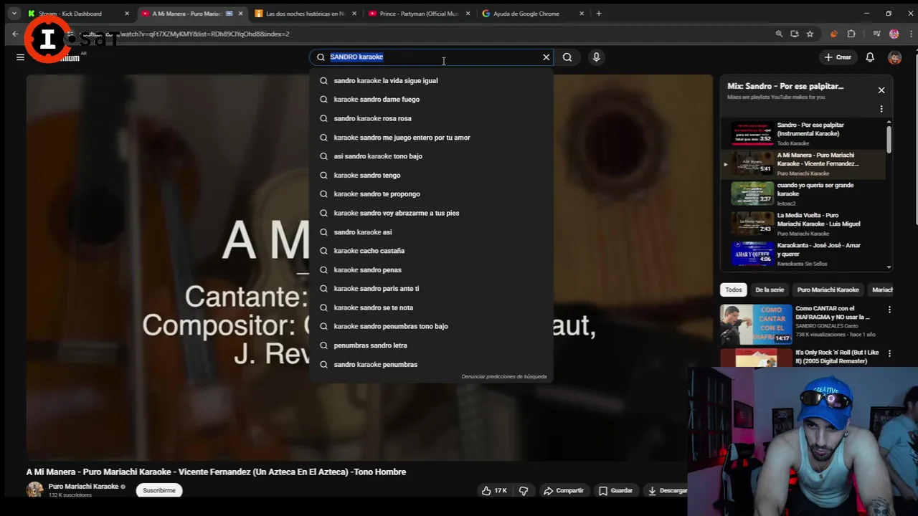
Task: Open the YouTube account avatar menu
Action: click(x=894, y=57)
